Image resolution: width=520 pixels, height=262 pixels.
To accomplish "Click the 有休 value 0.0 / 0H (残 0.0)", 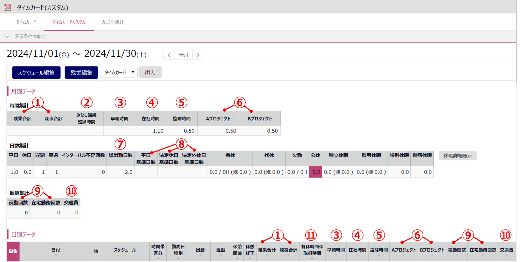I will point(230,172).
